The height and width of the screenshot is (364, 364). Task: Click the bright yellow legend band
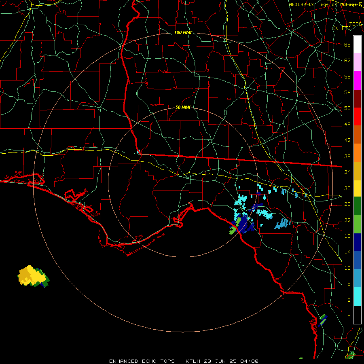point(357,188)
